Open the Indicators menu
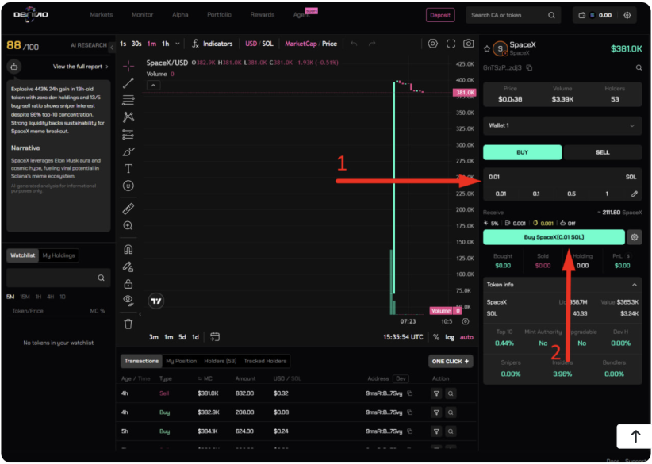This screenshot has height=464, width=652. click(219, 44)
